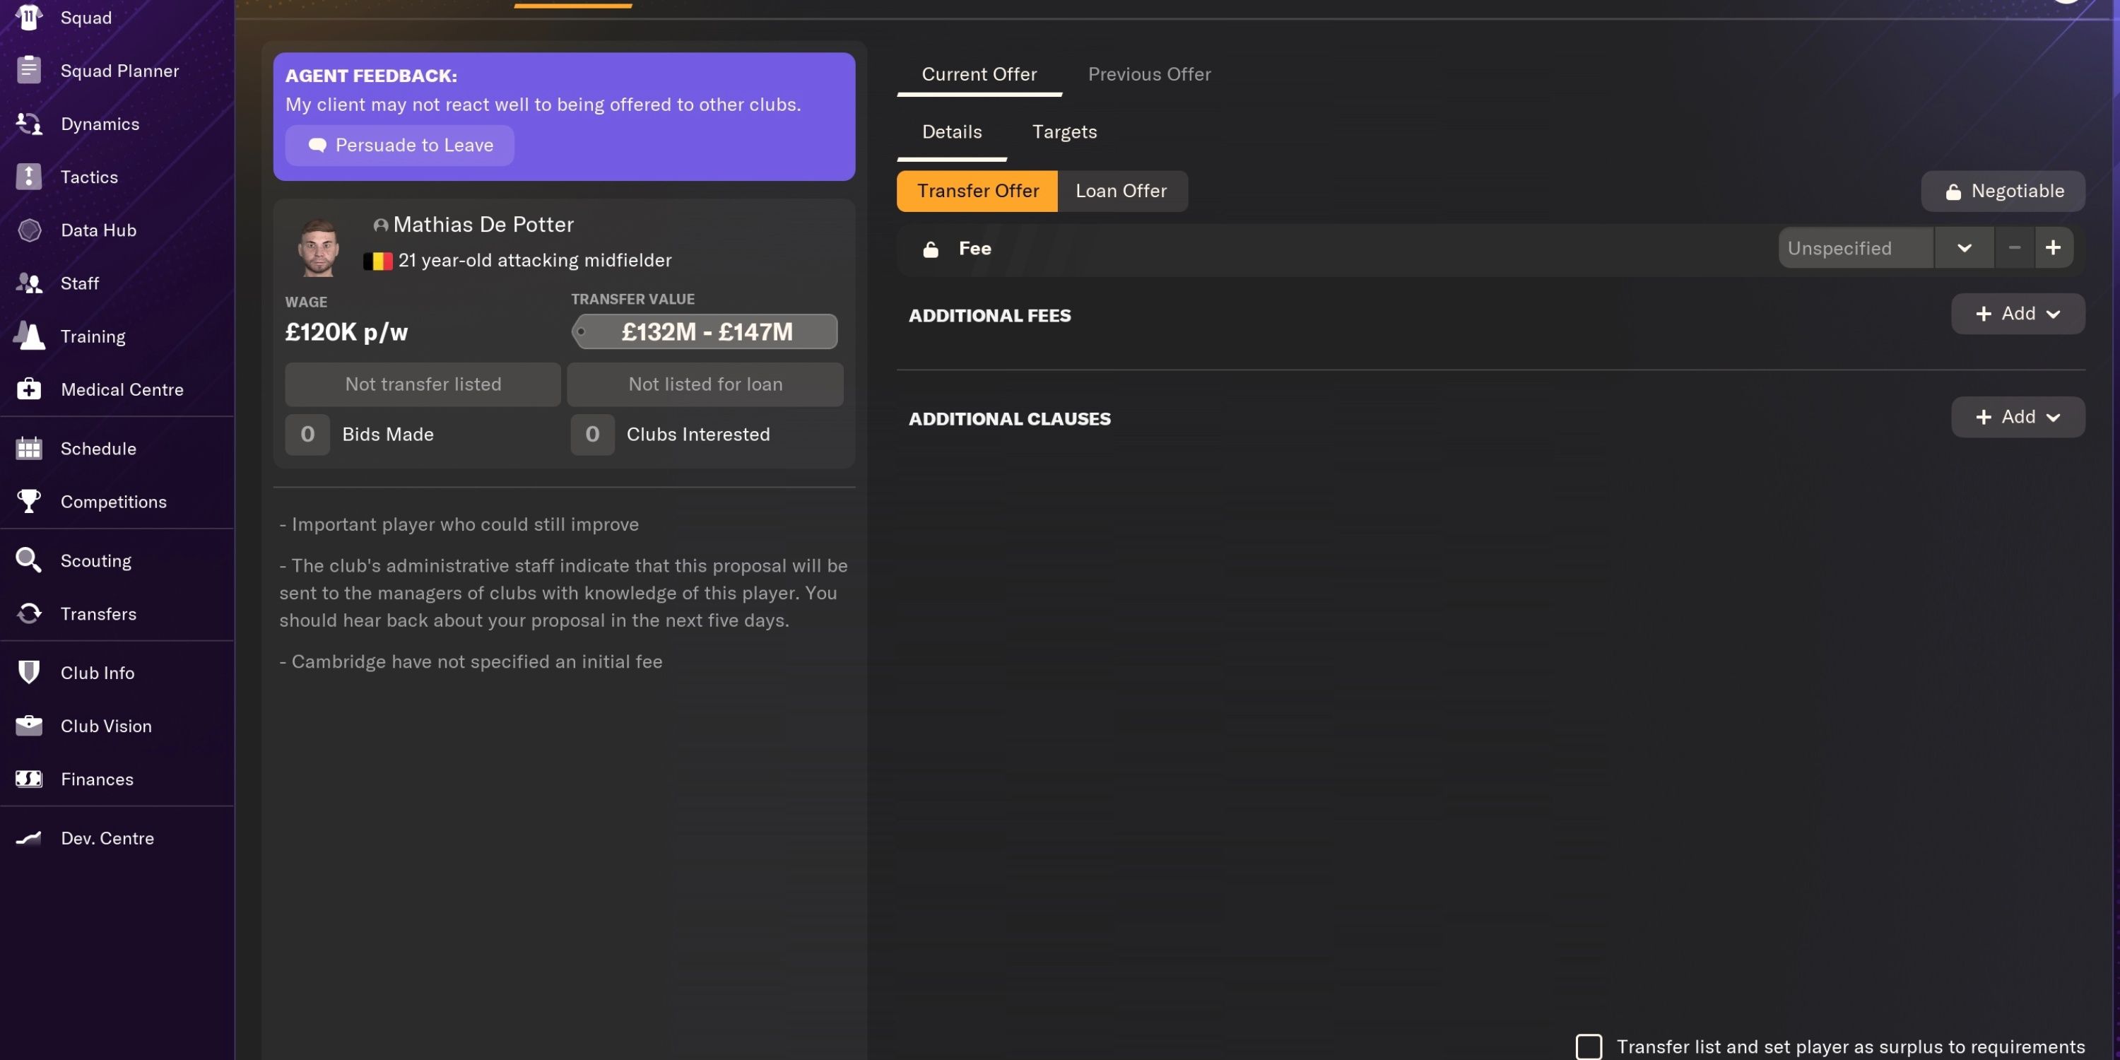Enable transfer list as surplus to requirements
The image size is (2120, 1060).
point(1589,1046)
